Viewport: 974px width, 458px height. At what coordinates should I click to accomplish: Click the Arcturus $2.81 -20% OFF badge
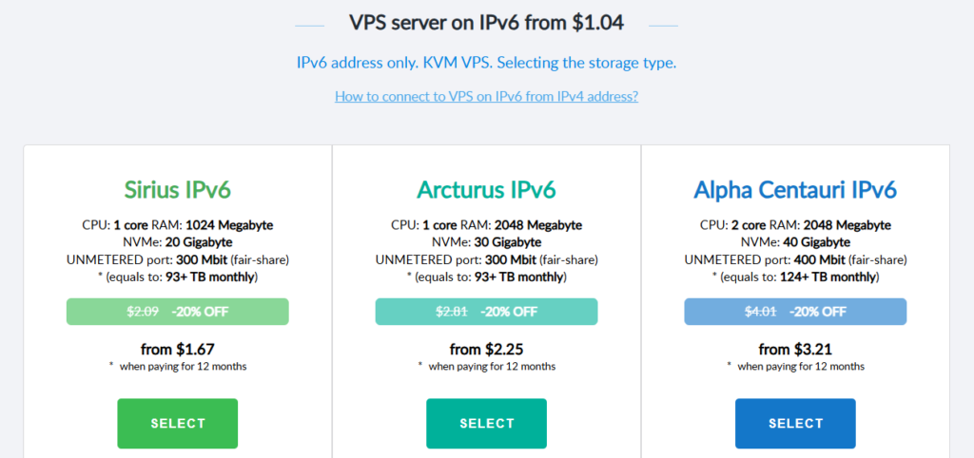coord(486,312)
